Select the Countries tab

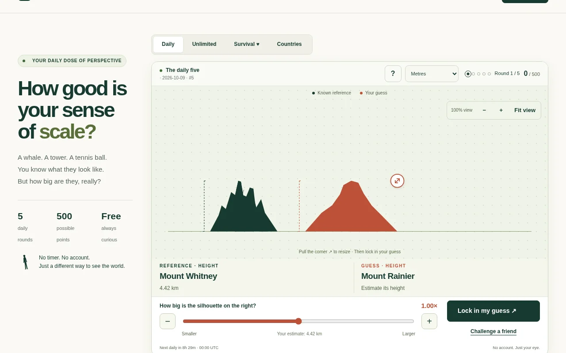pos(289,44)
